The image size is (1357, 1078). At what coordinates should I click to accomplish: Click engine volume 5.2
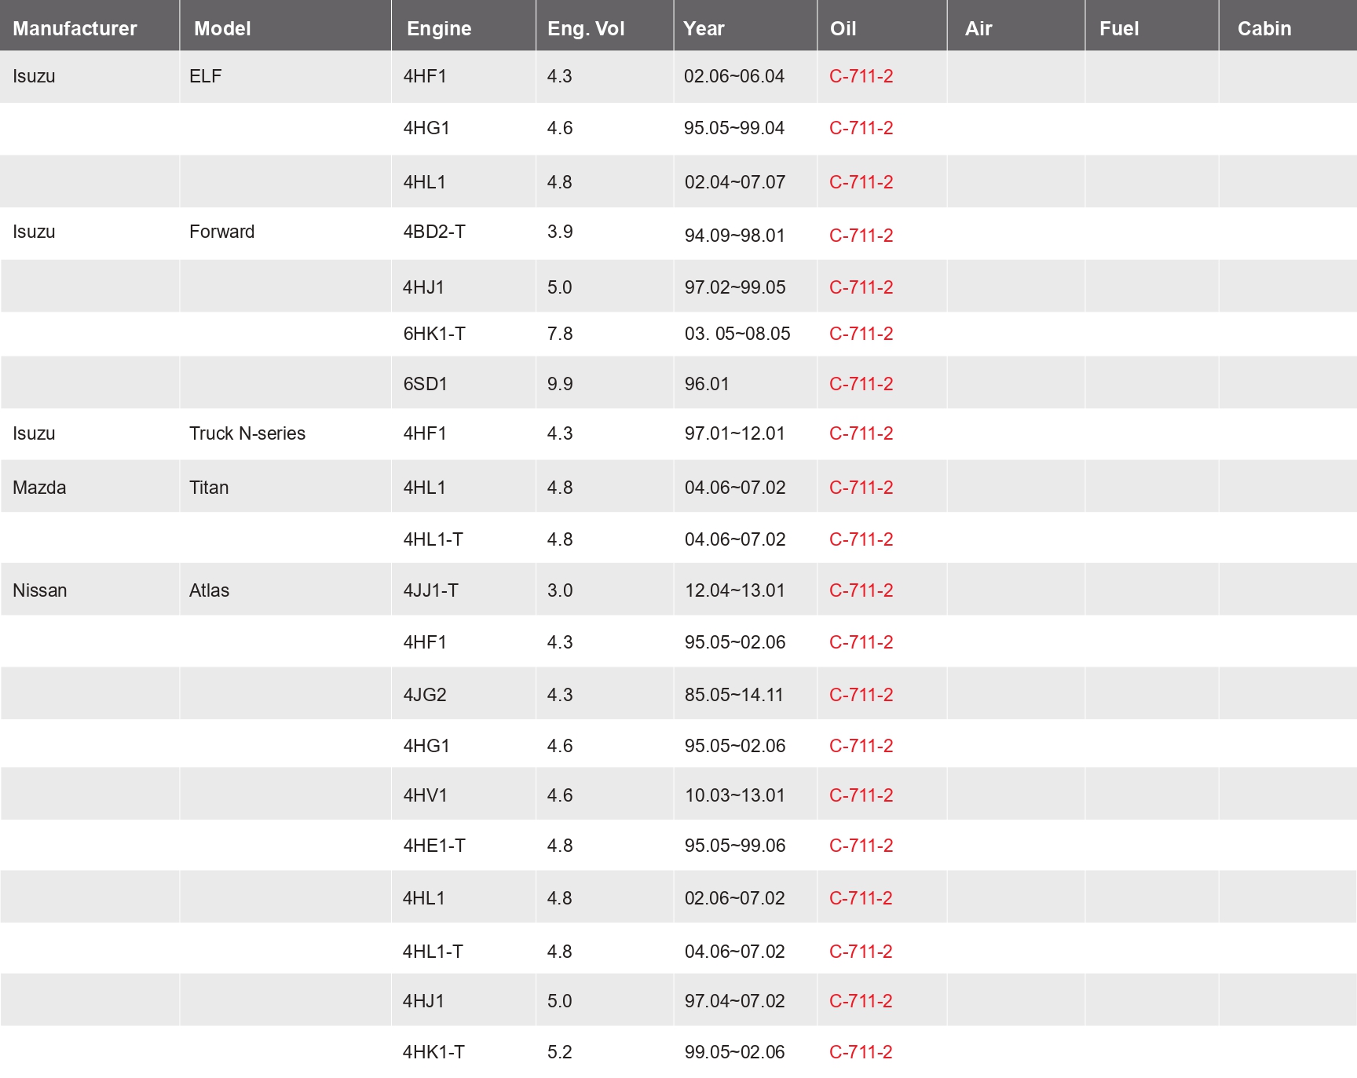tap(560, 1052)
